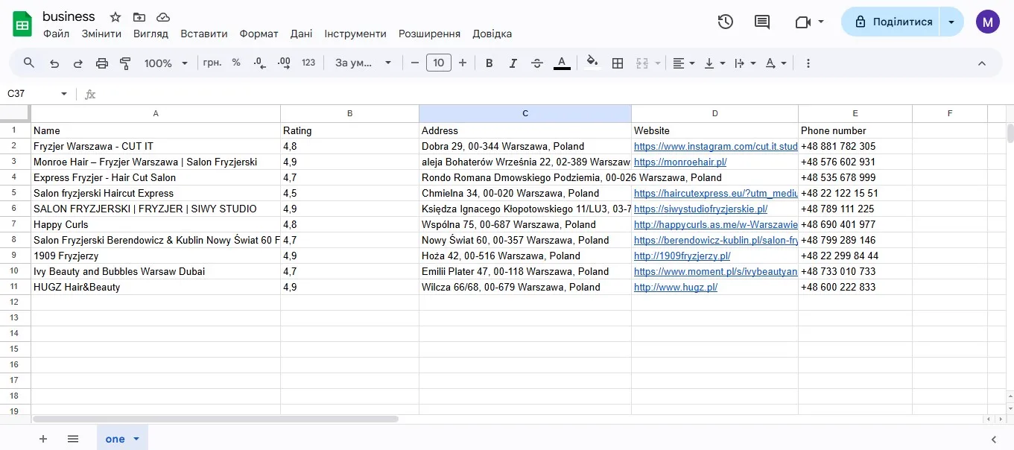
Task: Show the side panel chevron
Action: click(x=994, y=439)
